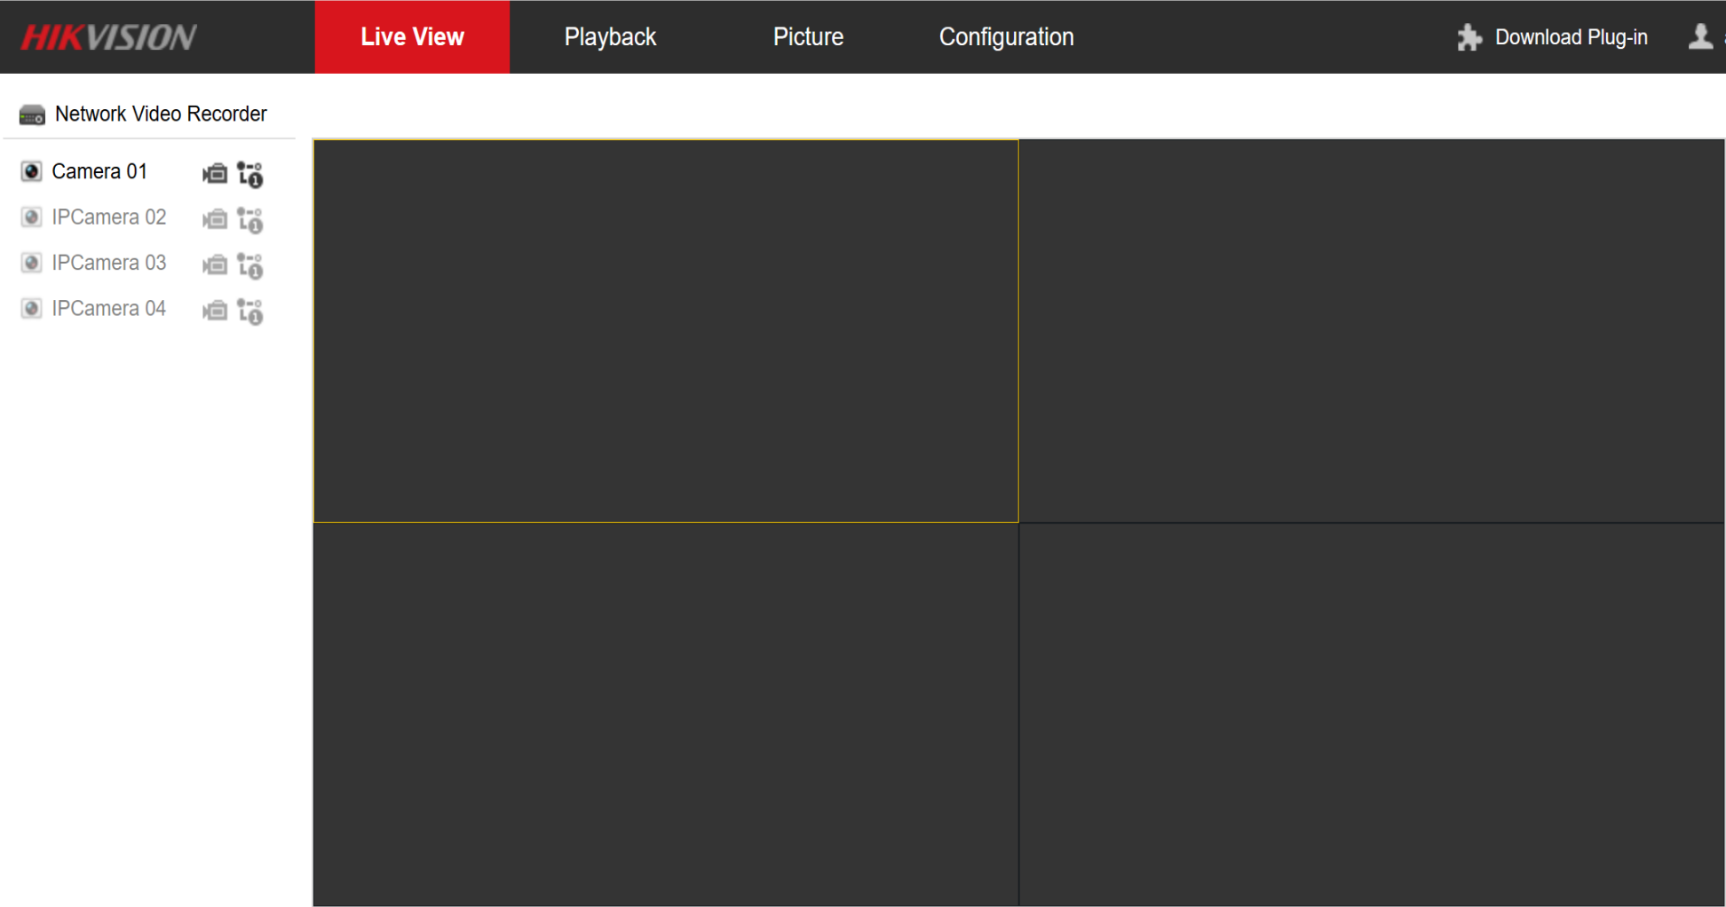Image resolution: width=1726 pixels, height=907 pixels.
Task: Click the plug-in puzzle icon
Action: point(1469,37)
